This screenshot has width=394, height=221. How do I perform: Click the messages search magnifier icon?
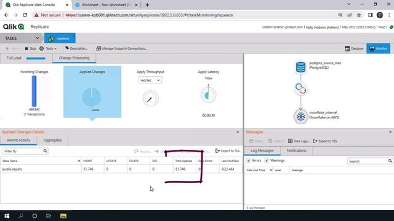(x=390, y=161)
